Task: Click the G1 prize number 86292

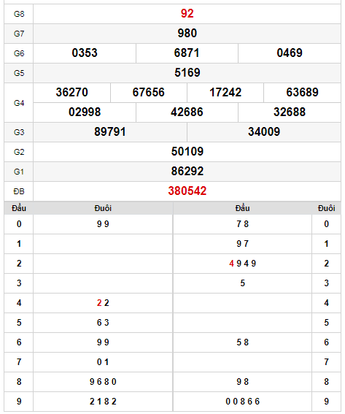Action: pyautogui.click(x=187, y=172)
